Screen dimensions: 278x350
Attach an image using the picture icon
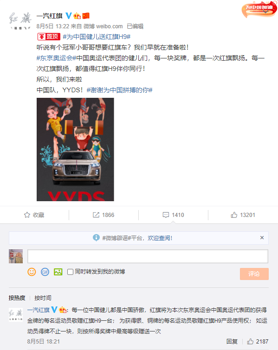[x=58, y=272]
